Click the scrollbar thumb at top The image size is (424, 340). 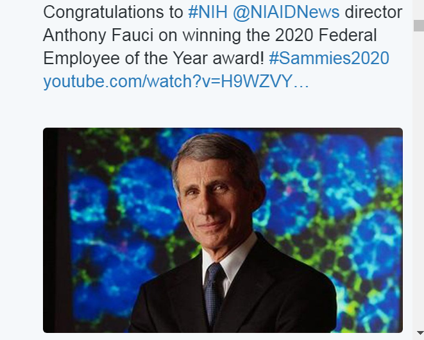(418, 26)
